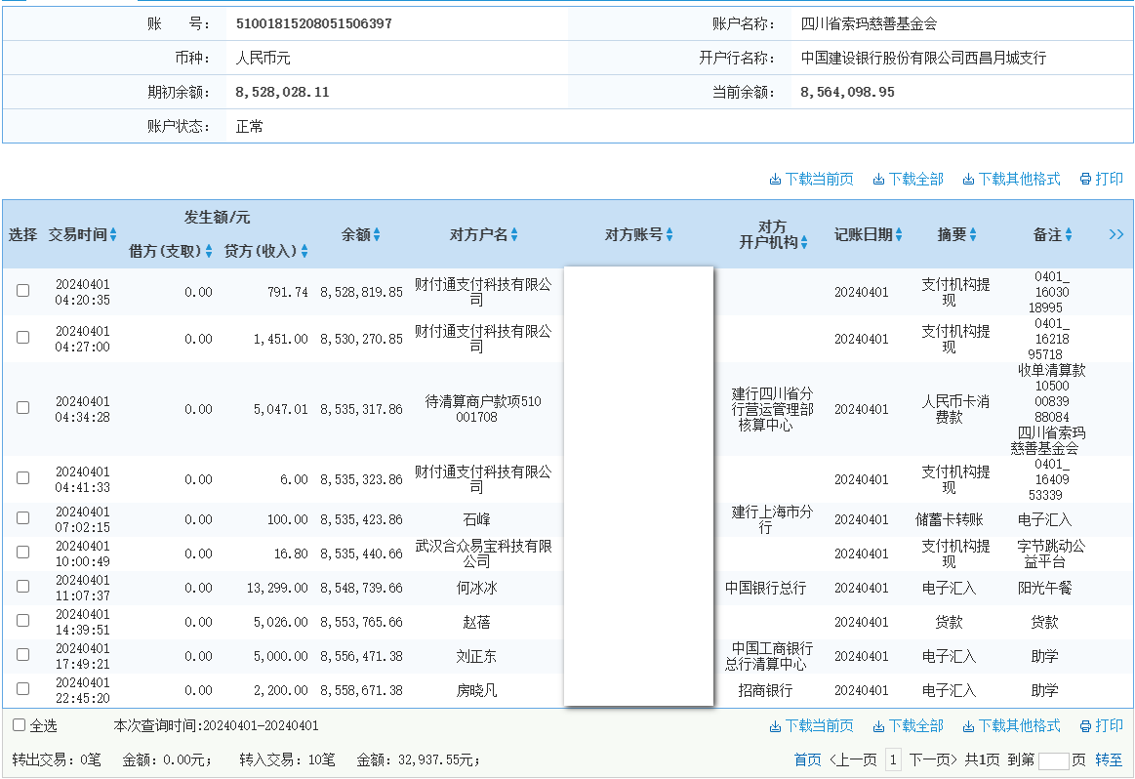Screen dimensions: 1135x779
Task: Click account name 四川省索玛慈善基金会
Action: [x=869, y=23]
